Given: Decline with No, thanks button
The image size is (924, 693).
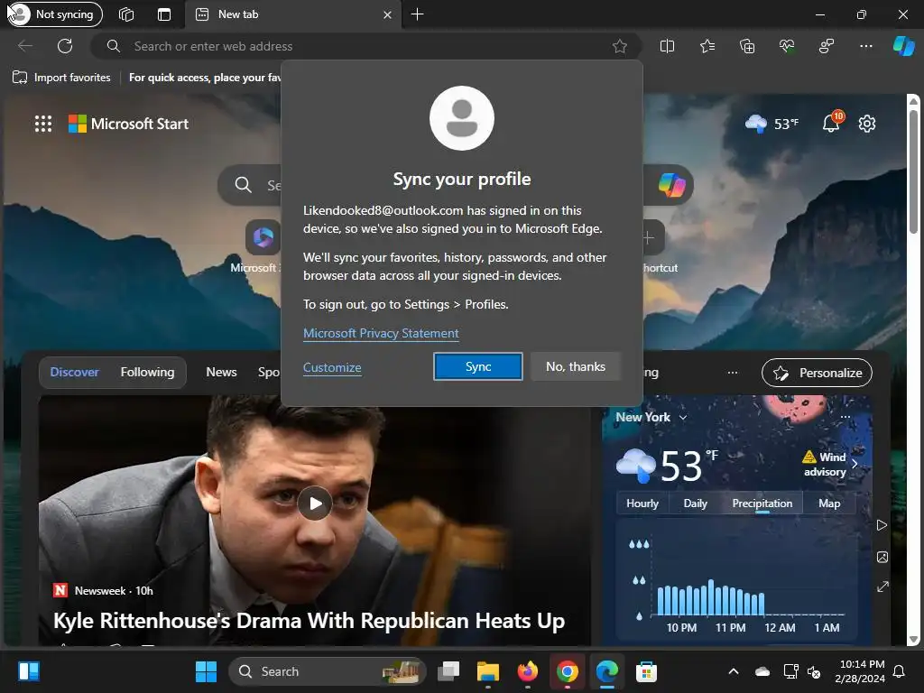Looking at the screenshot, I should (575, 366).
